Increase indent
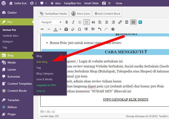Viewport: 169px width, 119px height. 93,29
